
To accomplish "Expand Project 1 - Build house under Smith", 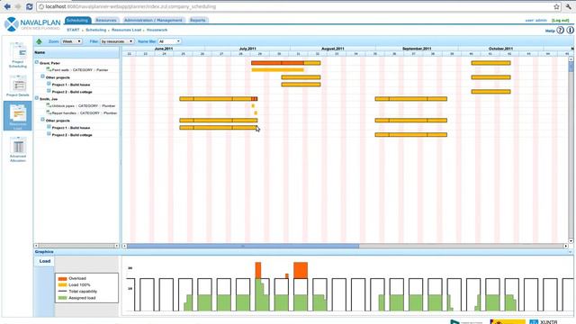I will tap(49, 127).
